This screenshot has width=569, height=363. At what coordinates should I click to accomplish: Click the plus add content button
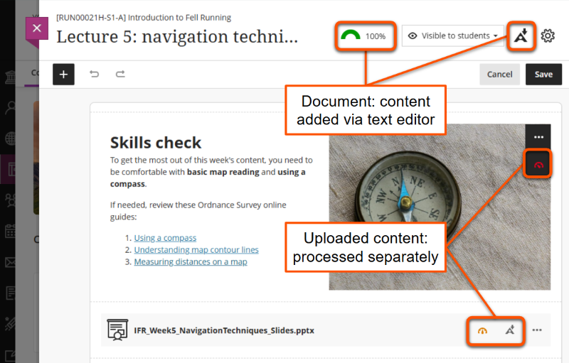click(x=63, y=74)
